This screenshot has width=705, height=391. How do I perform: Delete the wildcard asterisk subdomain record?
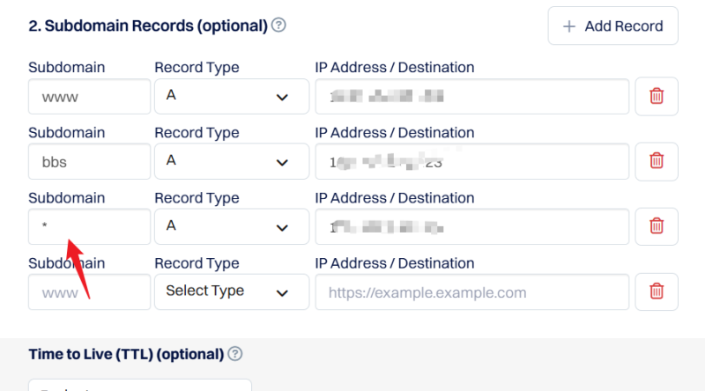pos(657,226)
